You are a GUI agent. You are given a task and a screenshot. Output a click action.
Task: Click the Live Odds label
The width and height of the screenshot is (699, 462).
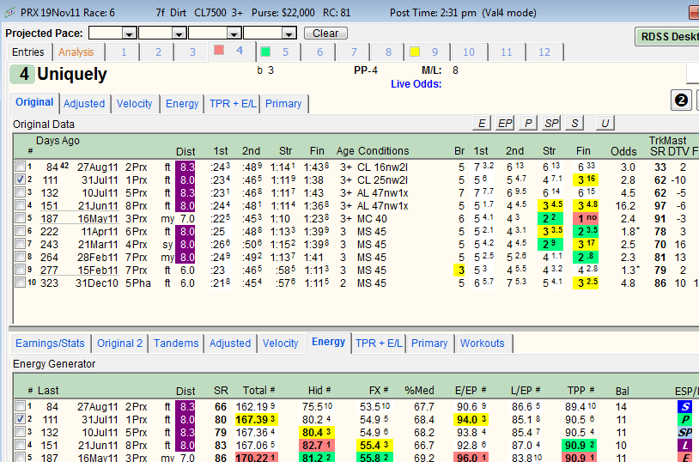pyautogui.click(x=416, y=84)
